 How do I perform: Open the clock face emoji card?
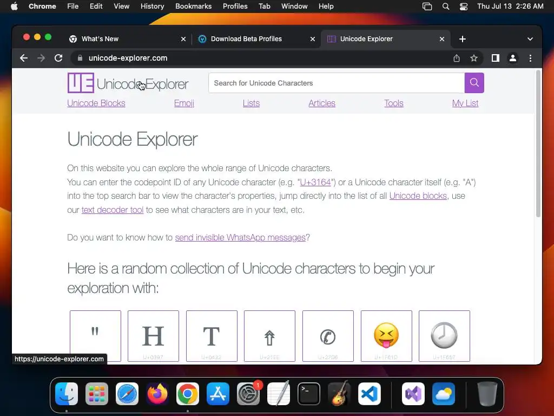(x=444, y=336)
